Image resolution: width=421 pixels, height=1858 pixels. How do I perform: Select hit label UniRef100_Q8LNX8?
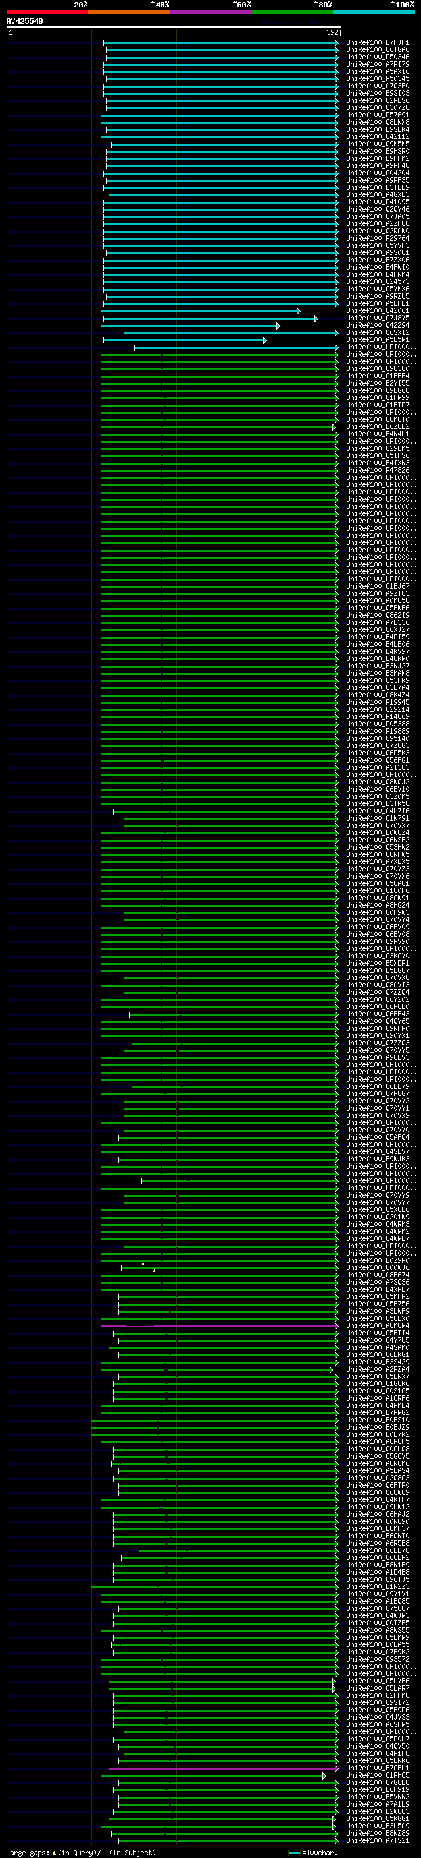(377, 122)
